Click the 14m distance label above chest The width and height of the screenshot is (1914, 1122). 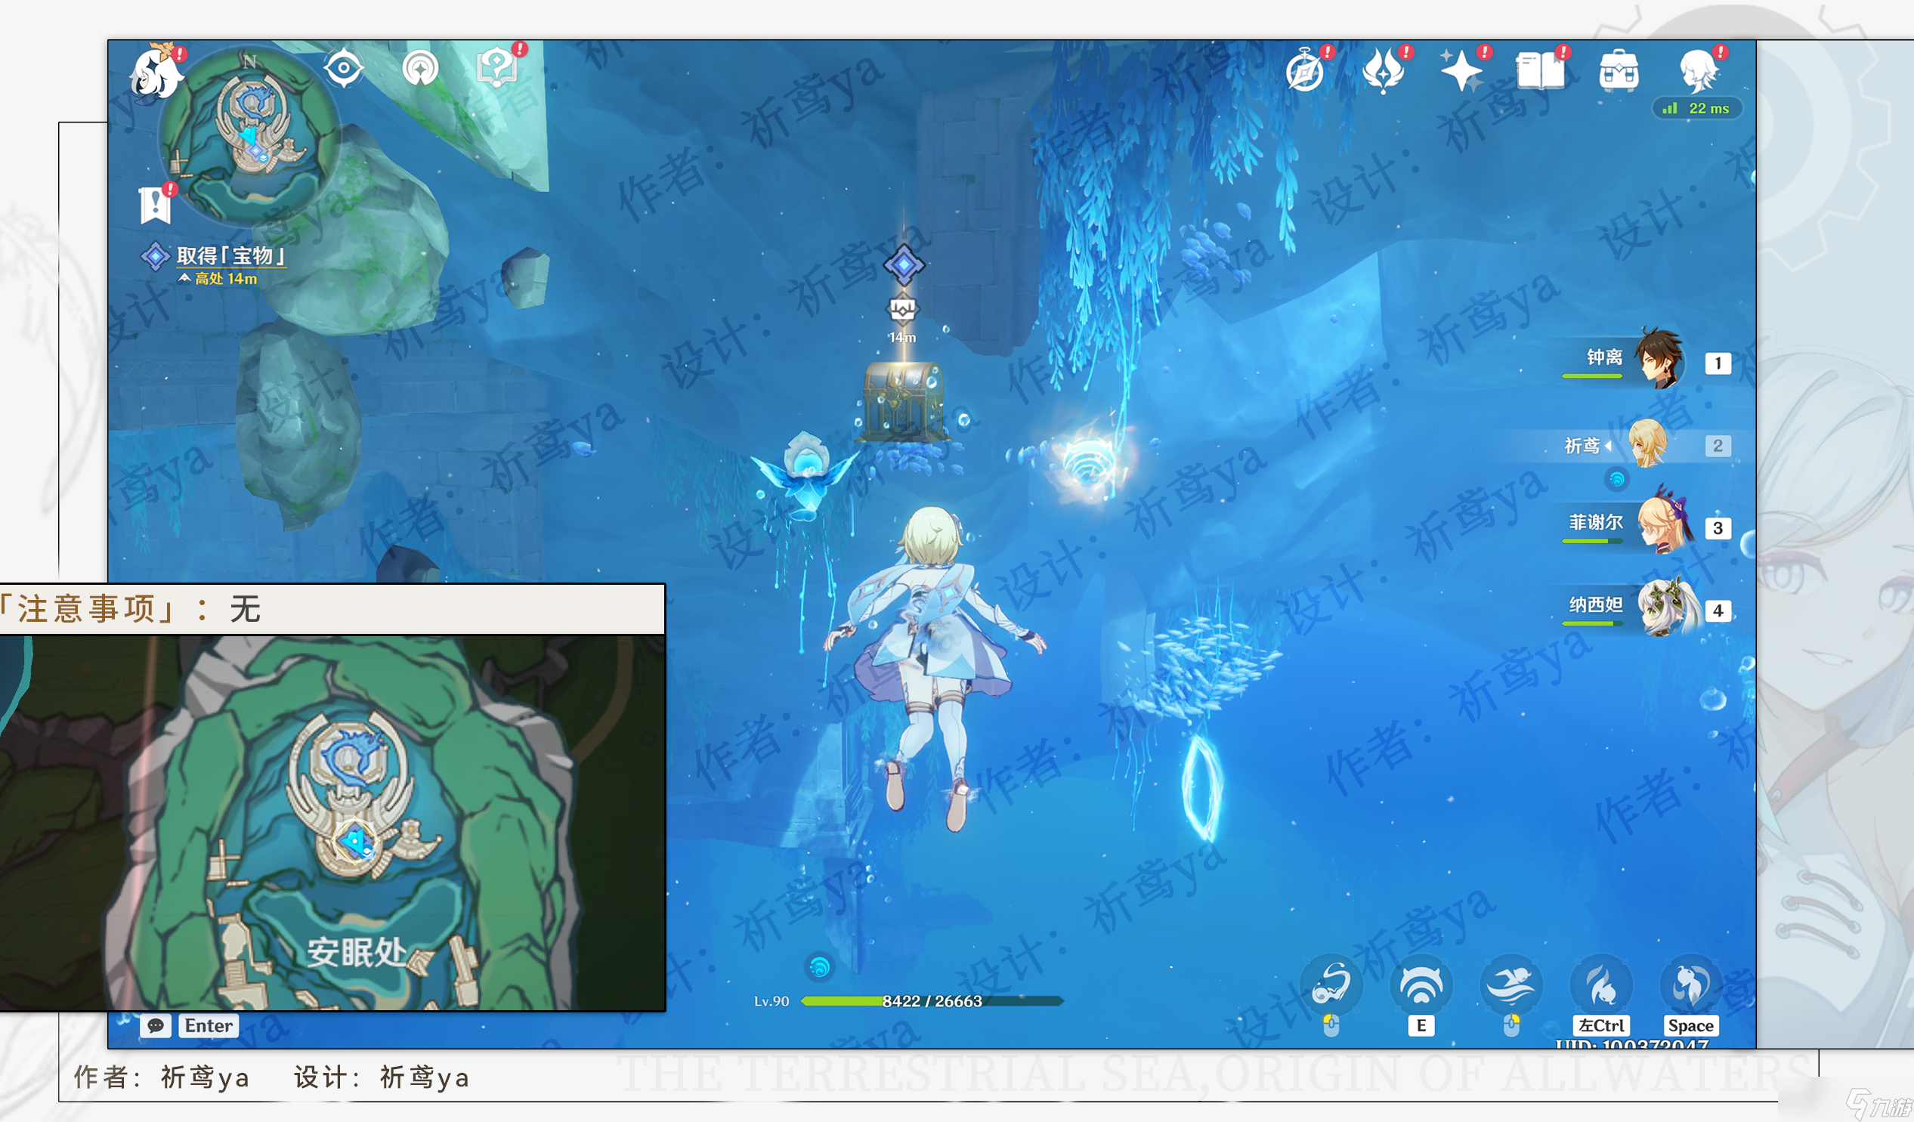(902, 336)
